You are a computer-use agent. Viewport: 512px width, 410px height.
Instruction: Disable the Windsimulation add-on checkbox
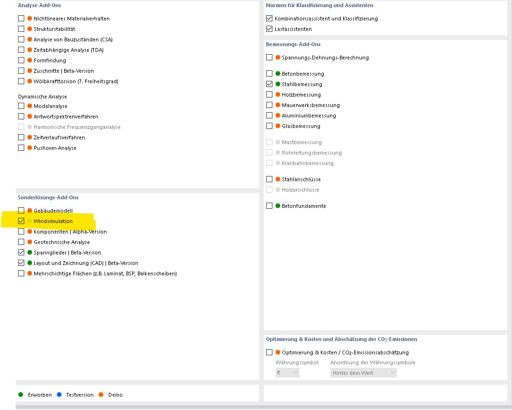coord(21,221)
